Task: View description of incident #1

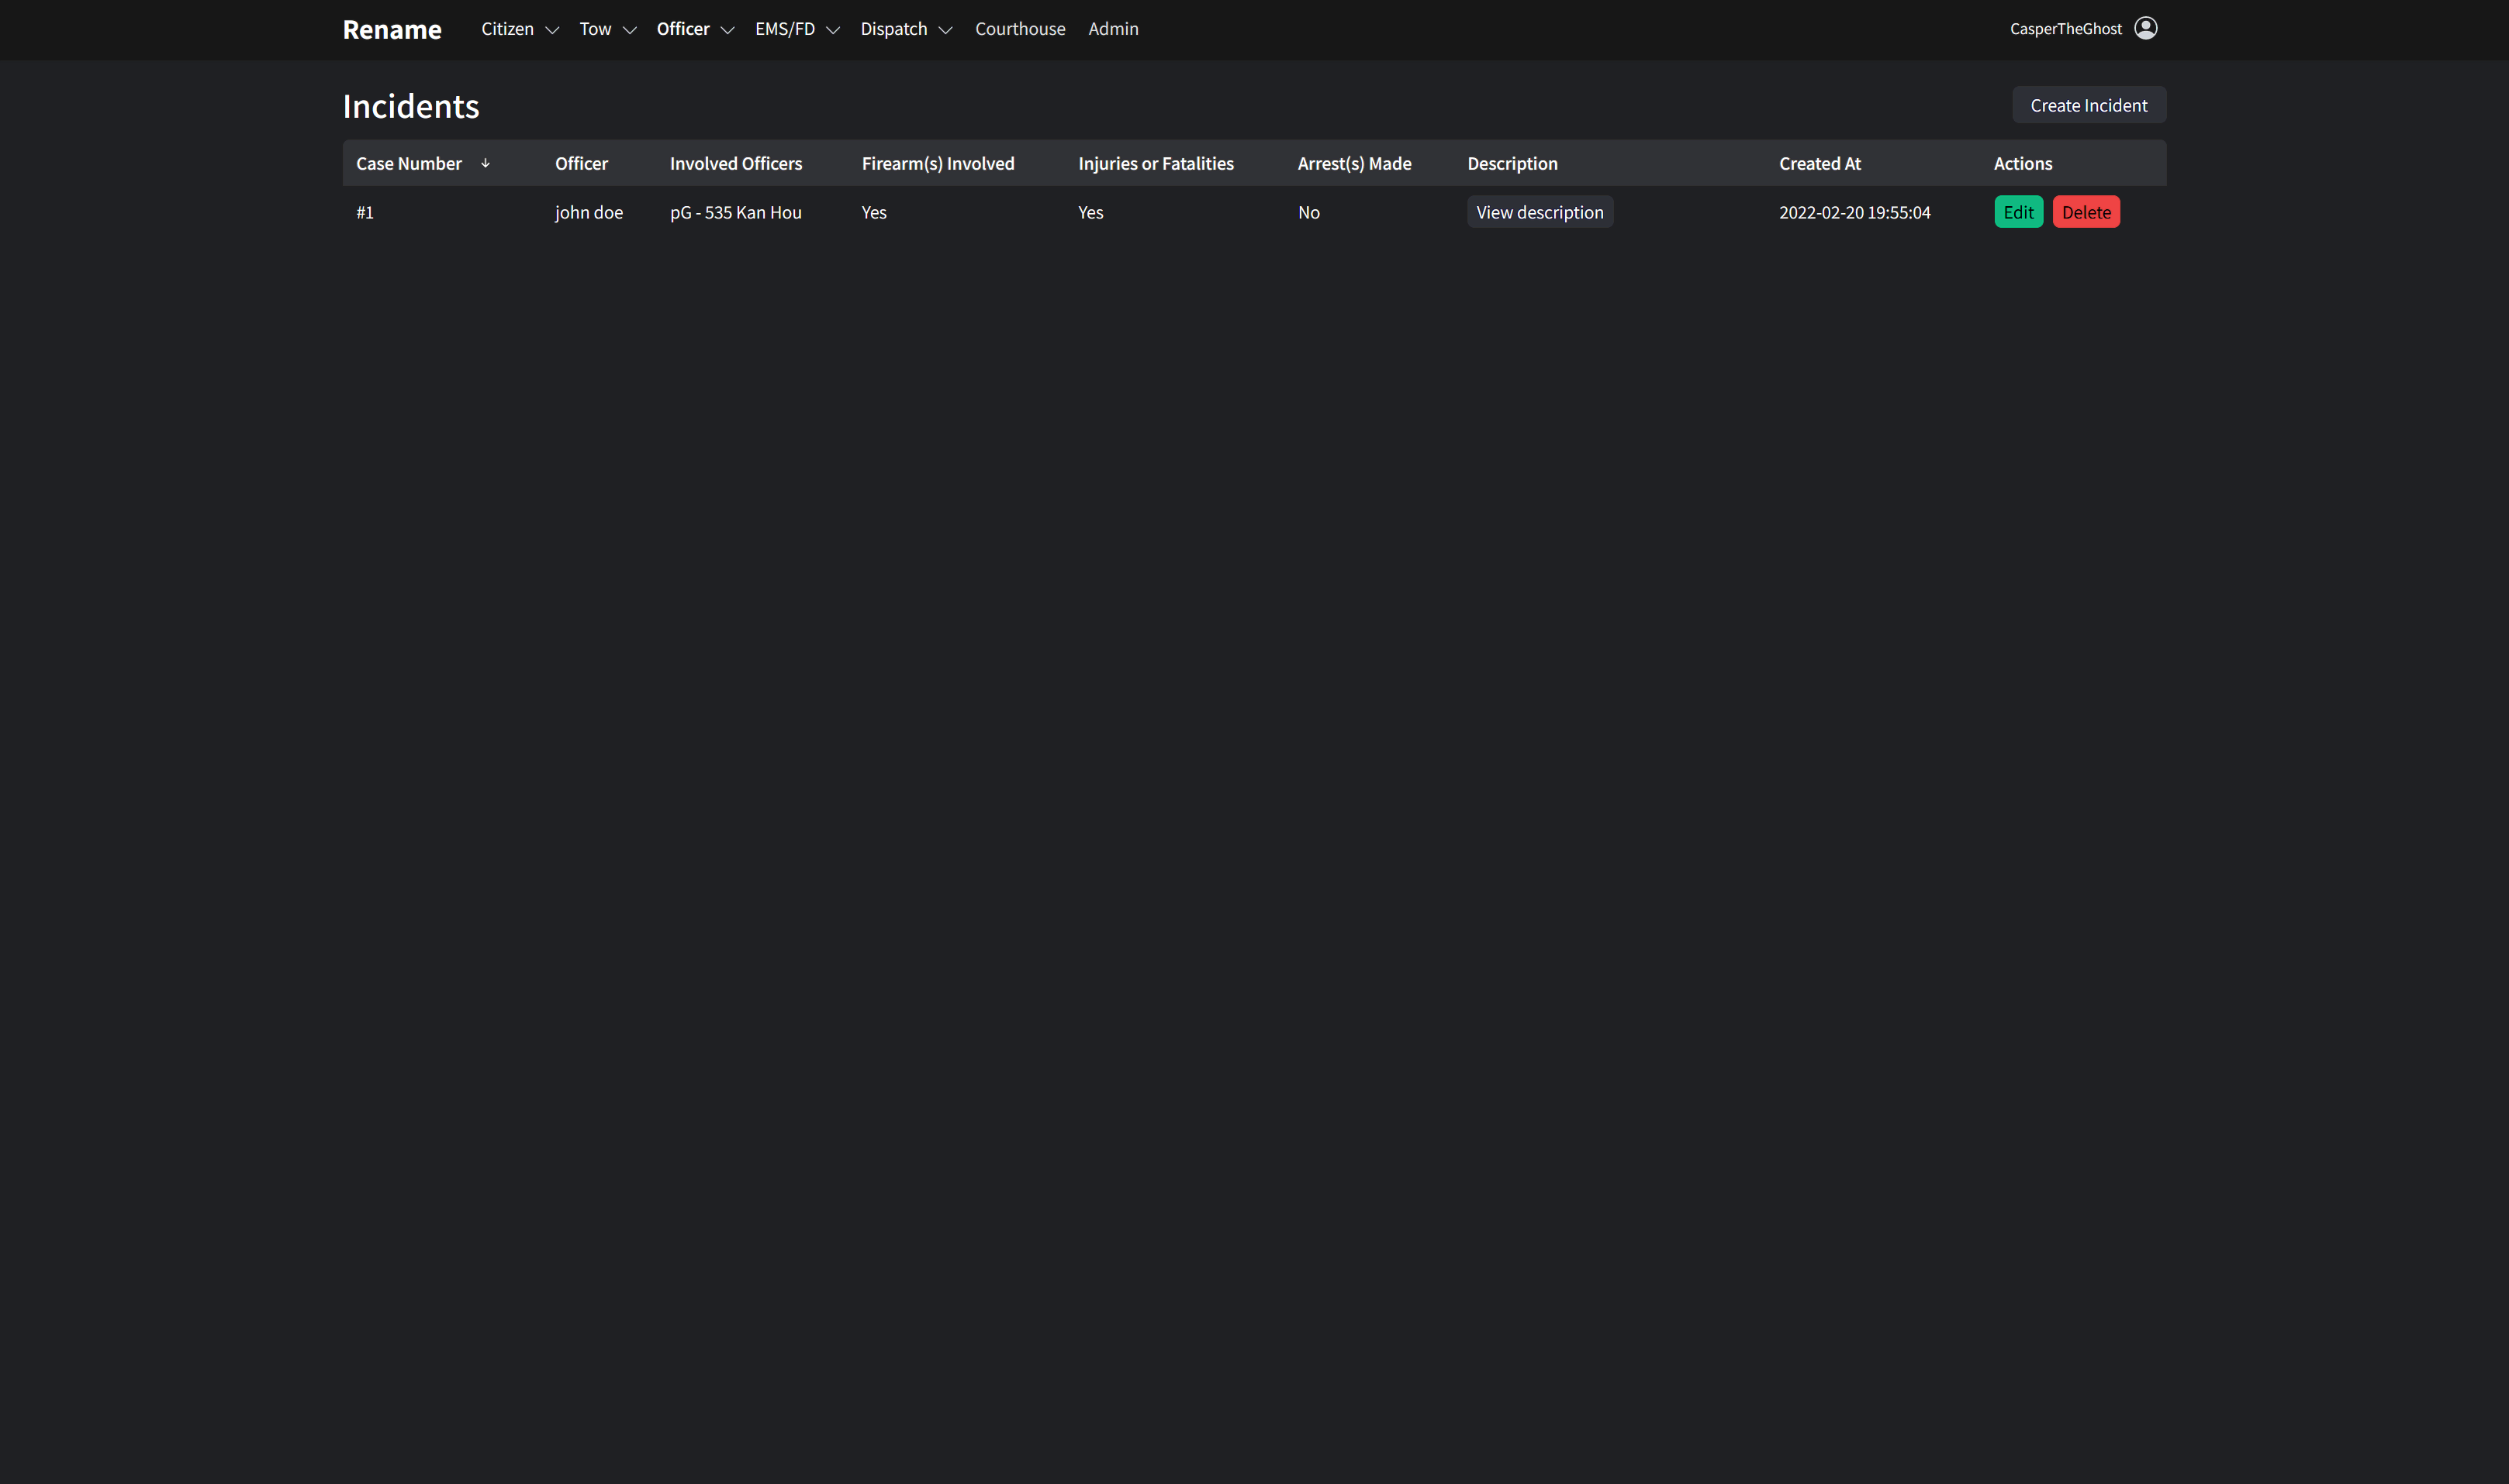Action: [x=1540, y=212]
